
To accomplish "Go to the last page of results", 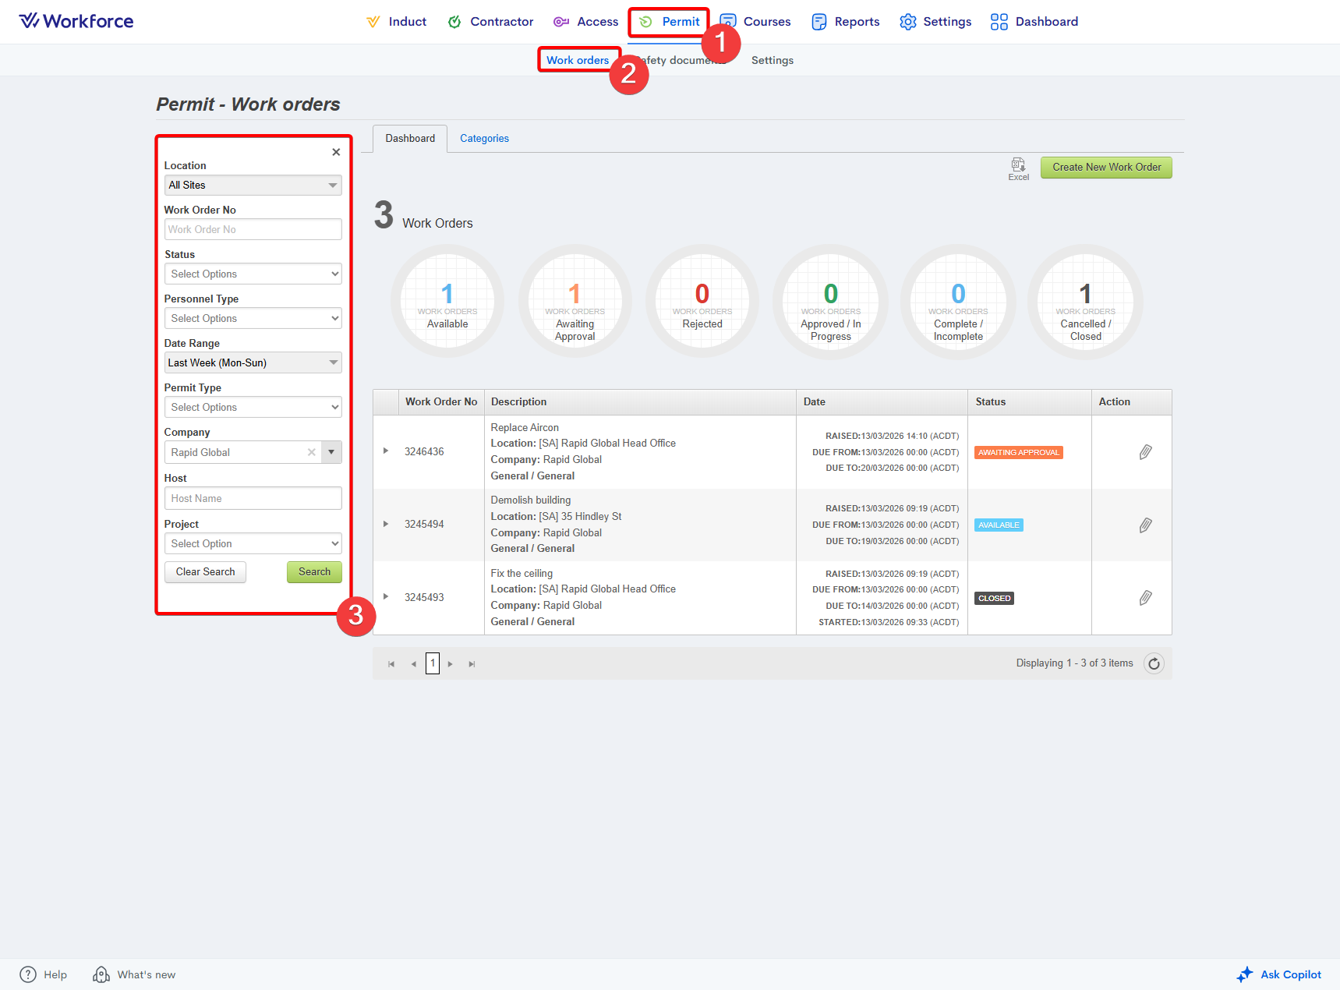I will click(472, 664).
